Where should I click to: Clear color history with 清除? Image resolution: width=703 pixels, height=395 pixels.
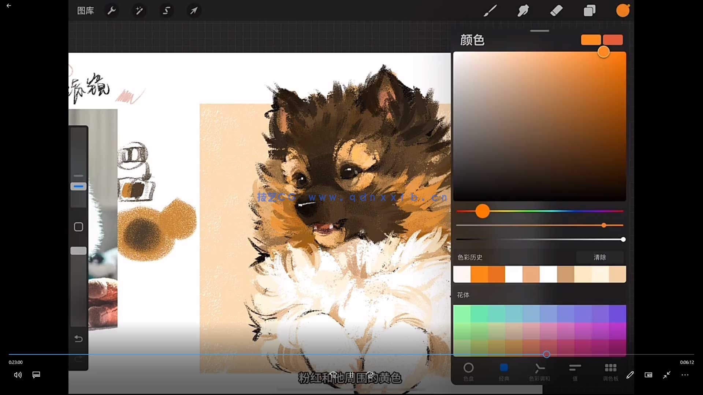tap(600, 257)
